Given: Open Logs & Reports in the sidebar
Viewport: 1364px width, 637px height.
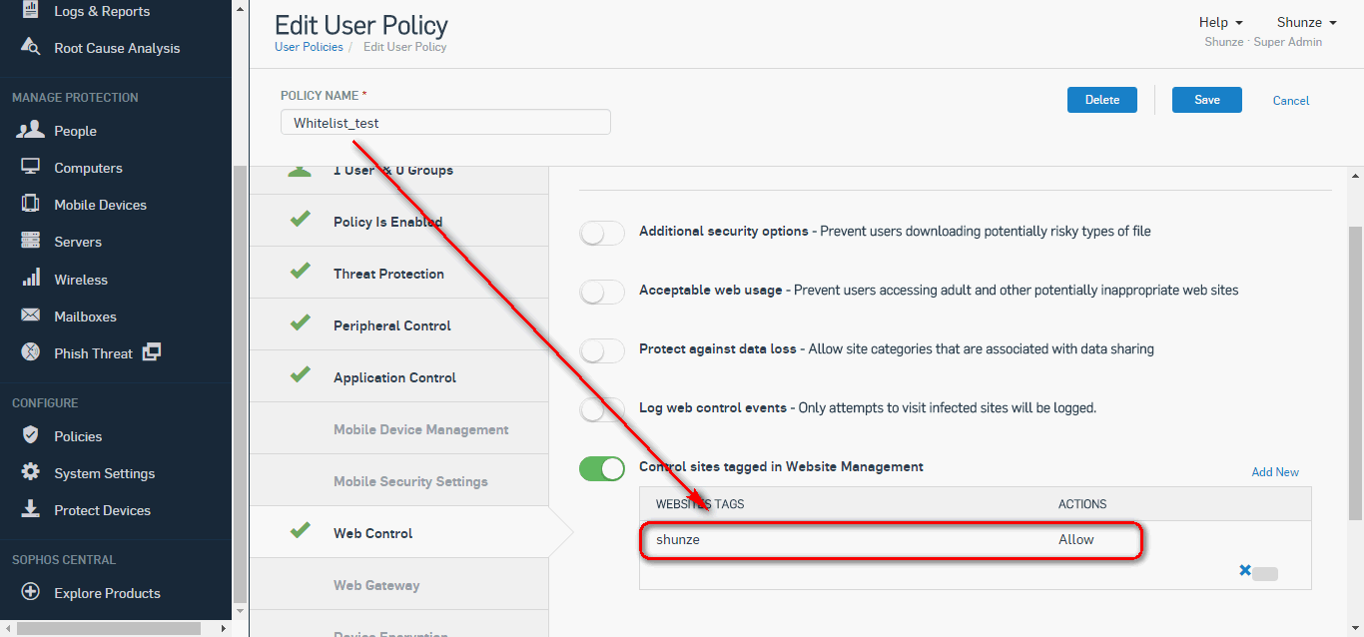Looking at the screenshot, I should (x=101, y=11).
